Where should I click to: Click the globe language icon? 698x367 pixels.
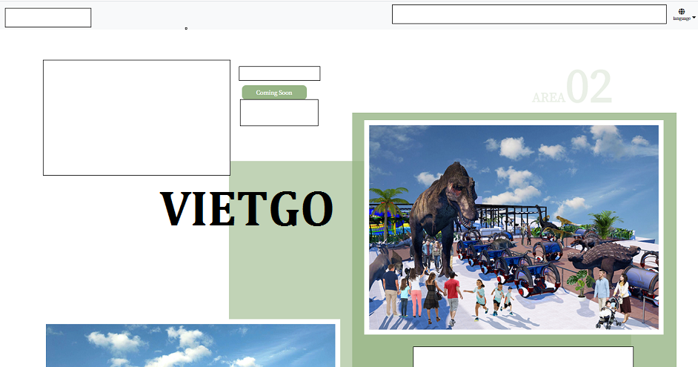pos(682,12)
